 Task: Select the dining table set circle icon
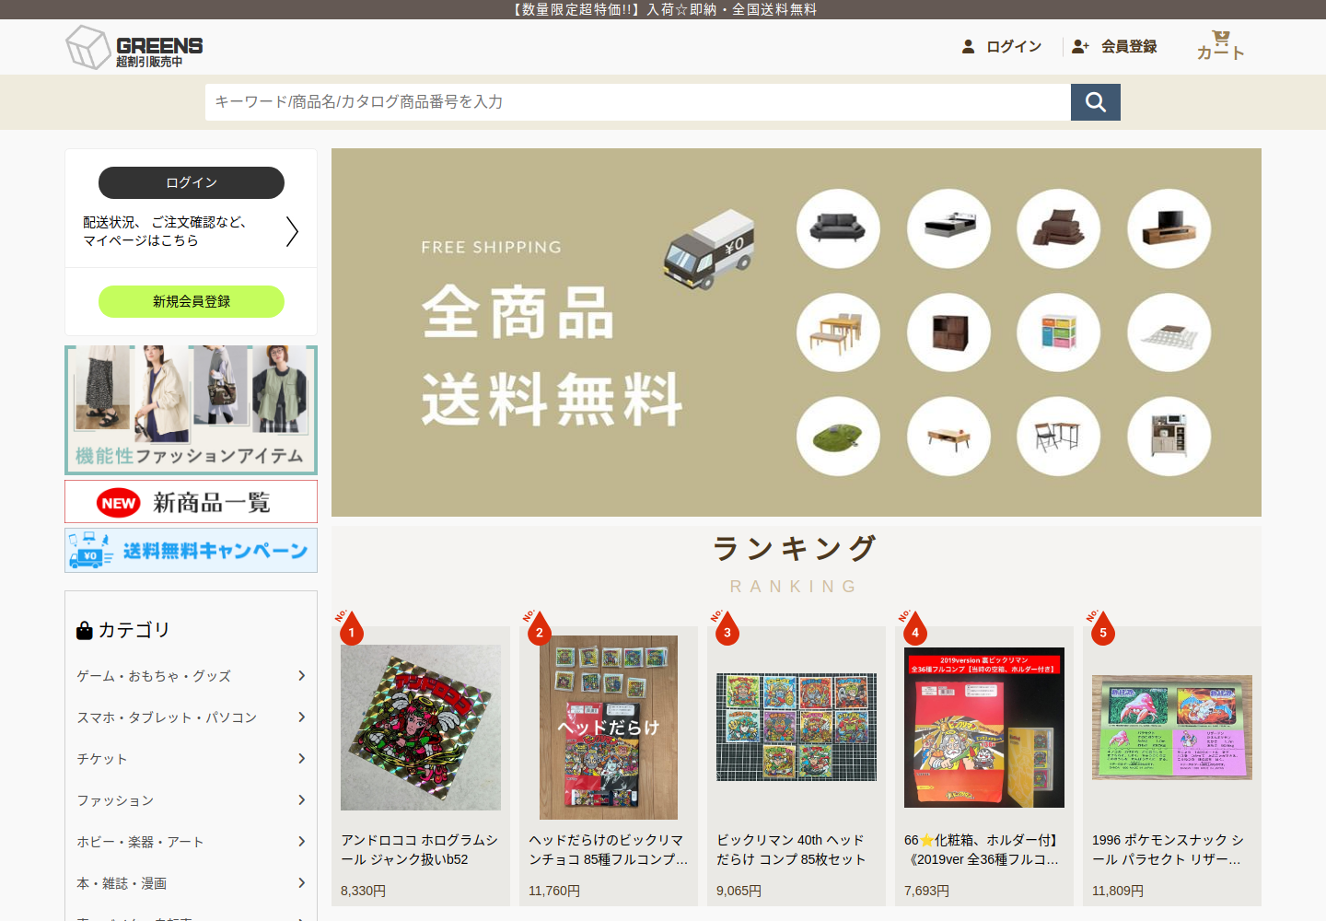pyautogui.click(x=838, y=332)
